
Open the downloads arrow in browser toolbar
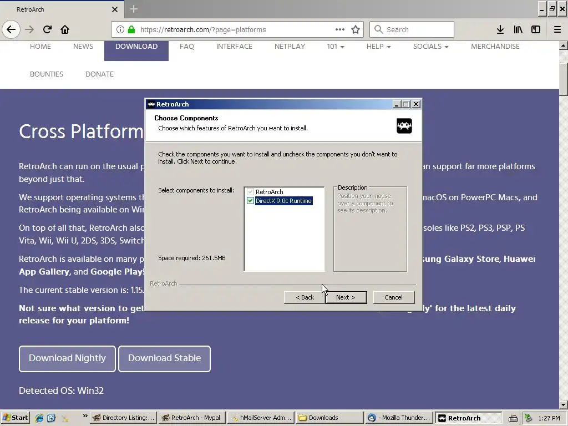pos(500,29)
